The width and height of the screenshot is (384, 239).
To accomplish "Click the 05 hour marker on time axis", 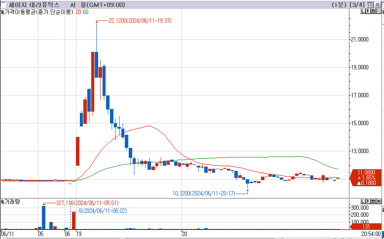I will click(x=41, y=234).
